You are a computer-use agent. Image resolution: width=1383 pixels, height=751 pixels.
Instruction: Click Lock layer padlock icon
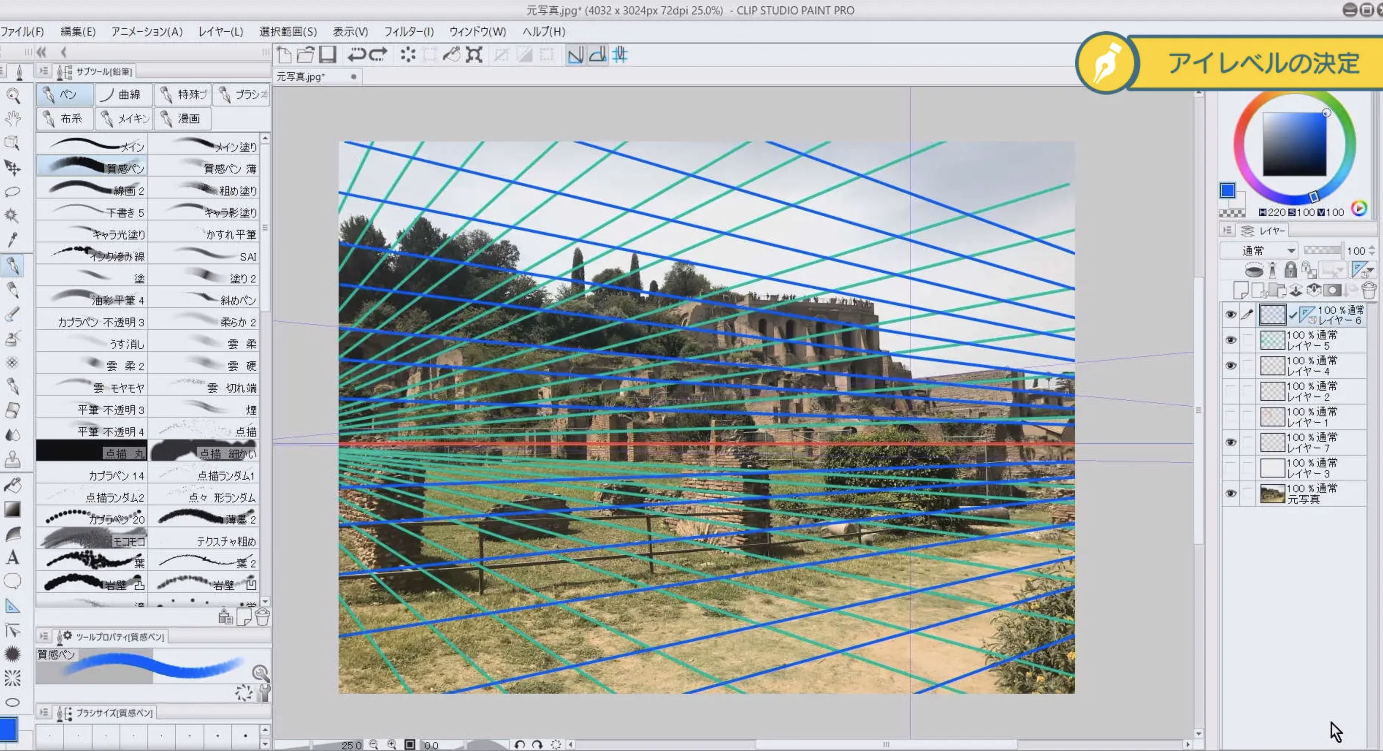1290,269
